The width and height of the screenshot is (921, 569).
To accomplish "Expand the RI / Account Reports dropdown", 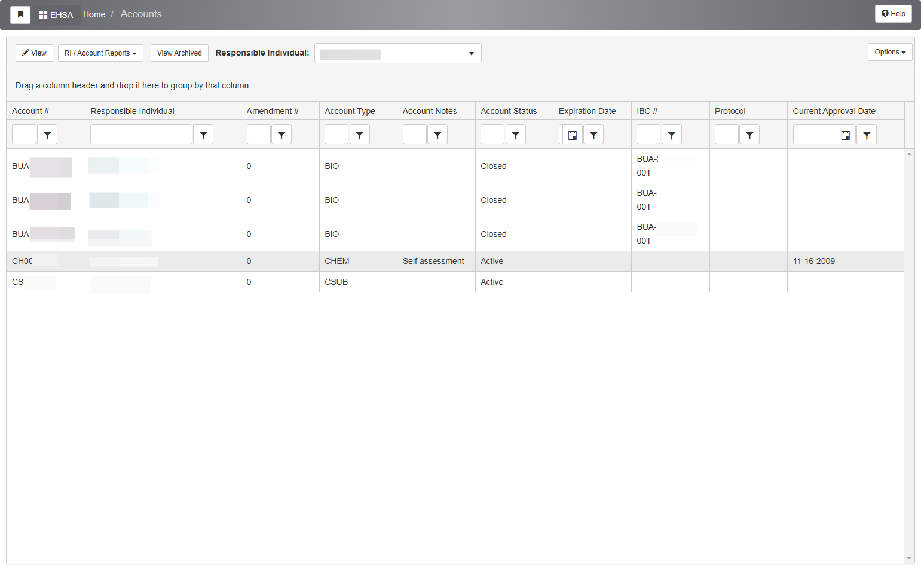I will coord(100,53).
